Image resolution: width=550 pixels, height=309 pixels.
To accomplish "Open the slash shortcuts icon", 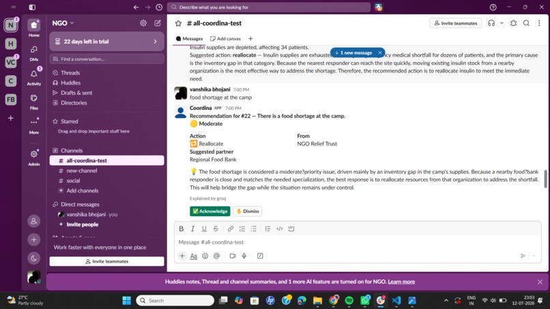I will [x=260, y=256].
